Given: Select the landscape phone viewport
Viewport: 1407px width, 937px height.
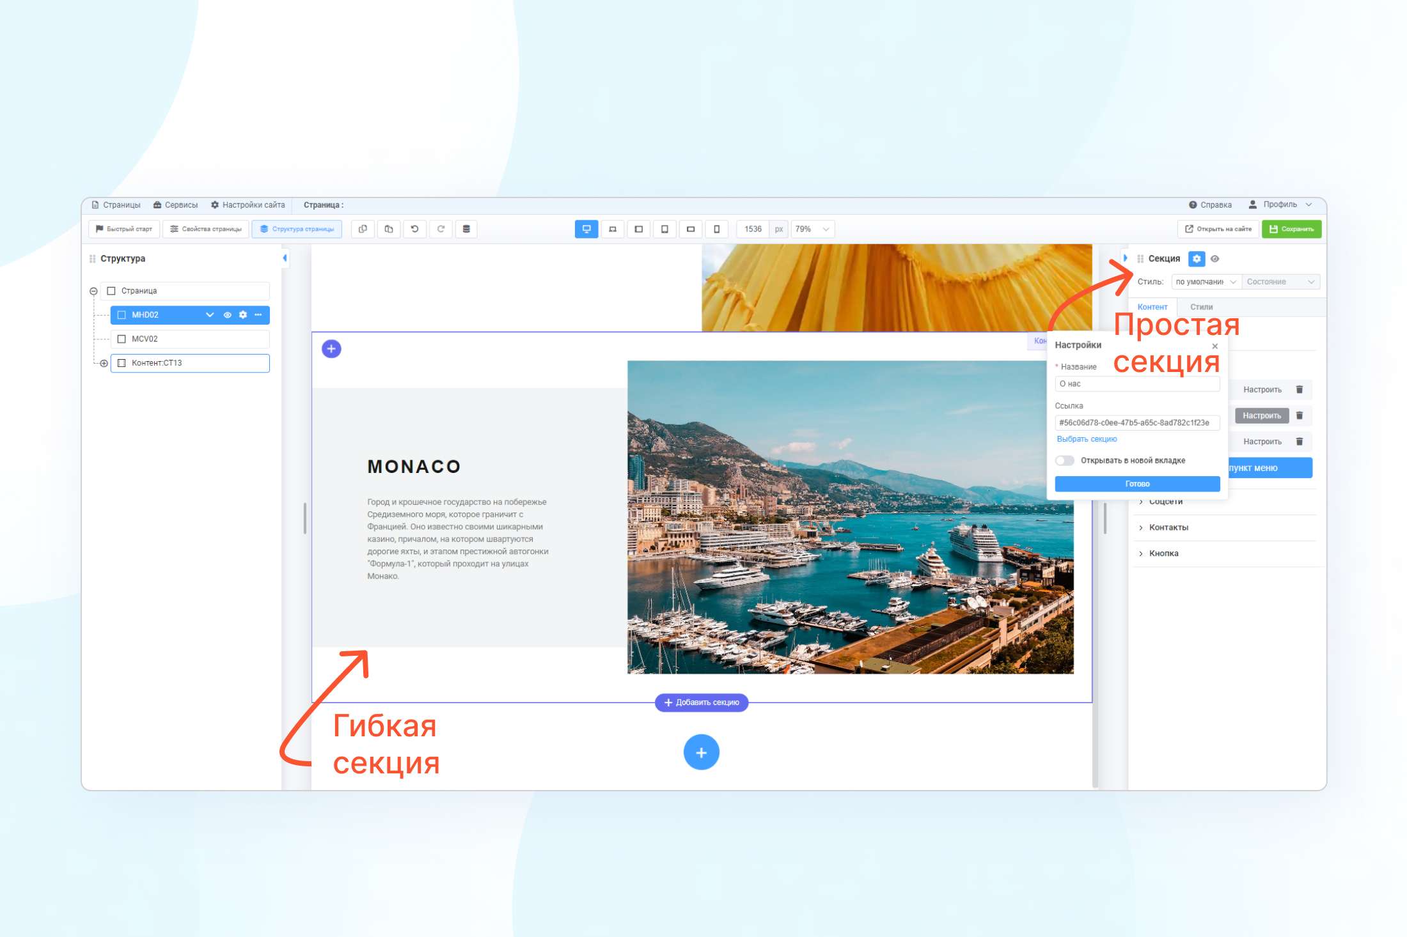Looking at the screenshot, I should pyautogui.click(x=691, y=229).
